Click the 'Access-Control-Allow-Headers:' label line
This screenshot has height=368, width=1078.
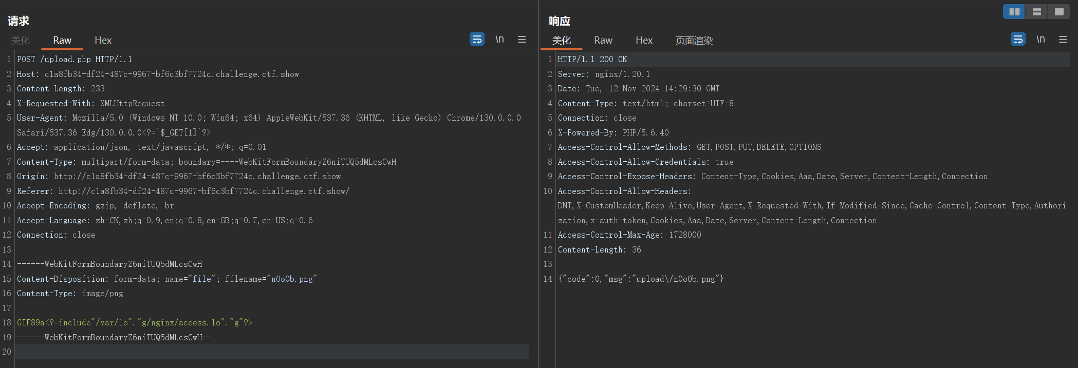click(x=624, y=191)
